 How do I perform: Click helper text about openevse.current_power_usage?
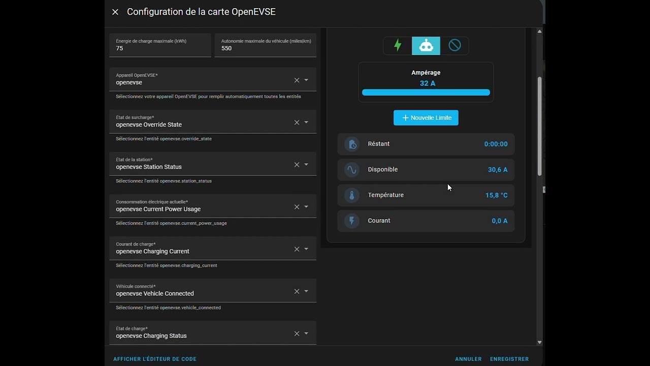[171, 223]
